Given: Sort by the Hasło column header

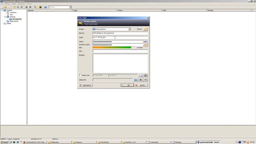Looking at the screenshot, I should [140, 10].
